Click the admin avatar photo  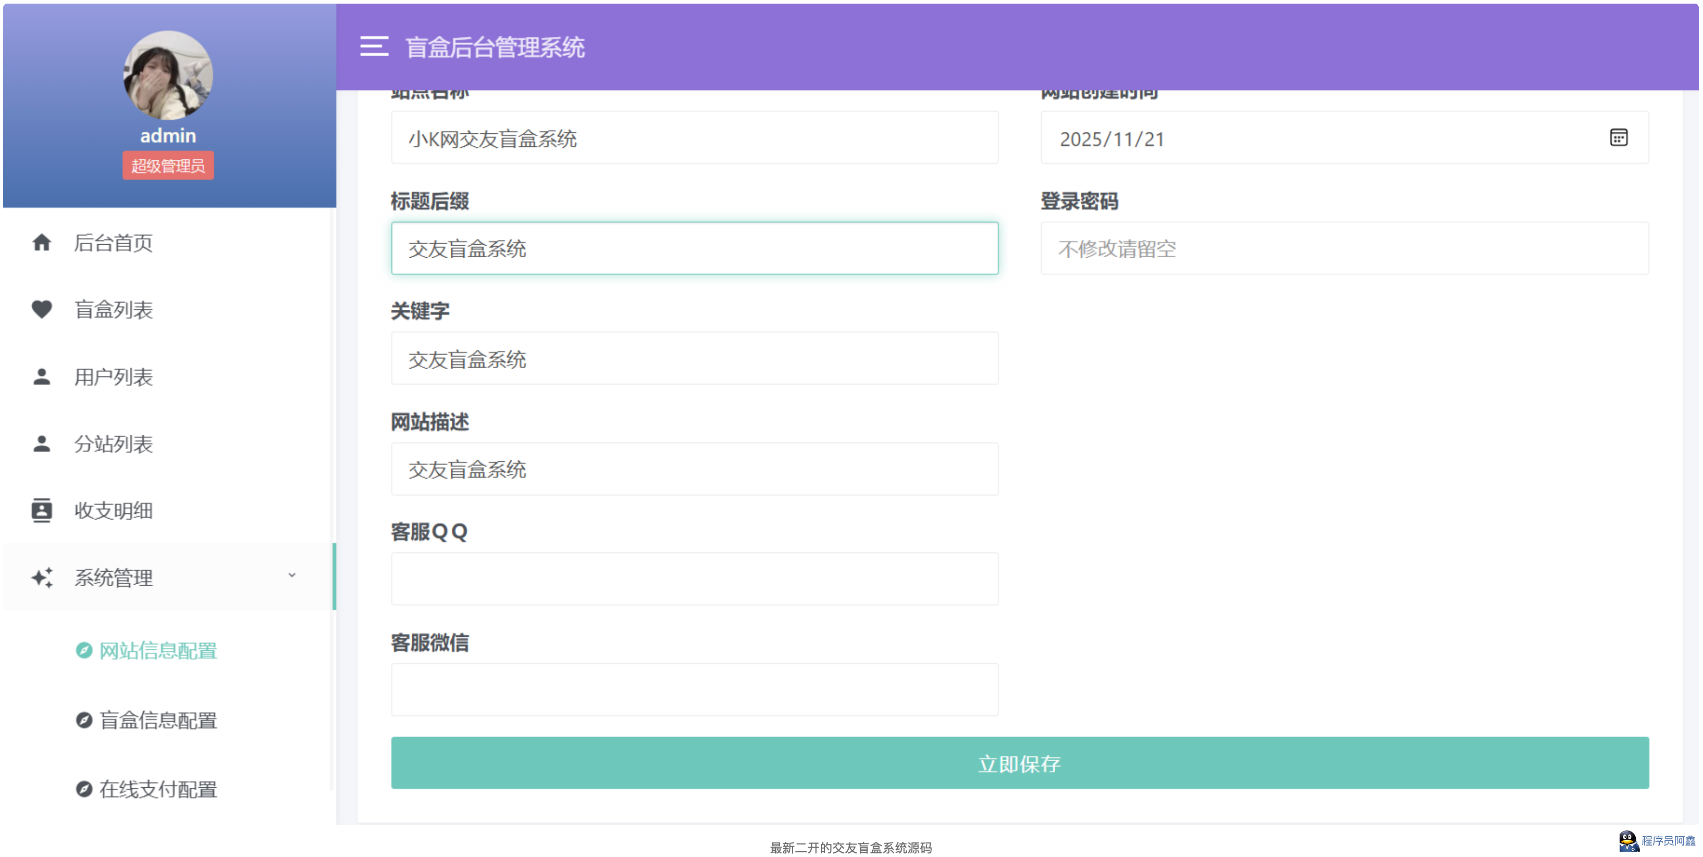point(168,75)
